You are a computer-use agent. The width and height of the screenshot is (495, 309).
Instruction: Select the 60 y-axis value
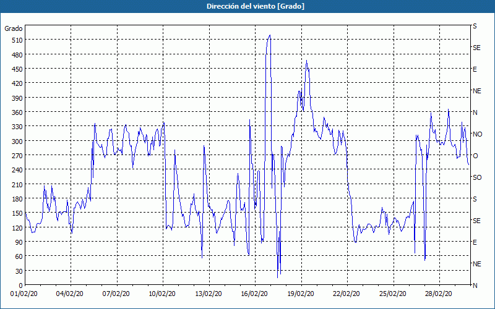click(19, 256)
